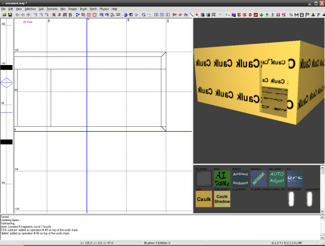Click the blue diamond Z-window marker
This screenshot has height=246, width=325.
[x=6, y=83]
